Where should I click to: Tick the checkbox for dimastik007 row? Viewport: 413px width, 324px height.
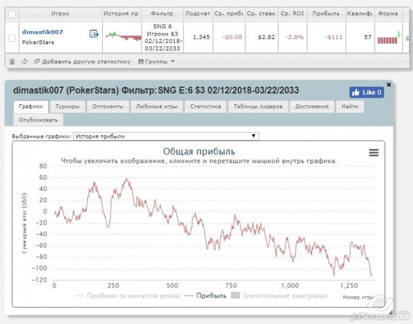click(x=12, y=38)
